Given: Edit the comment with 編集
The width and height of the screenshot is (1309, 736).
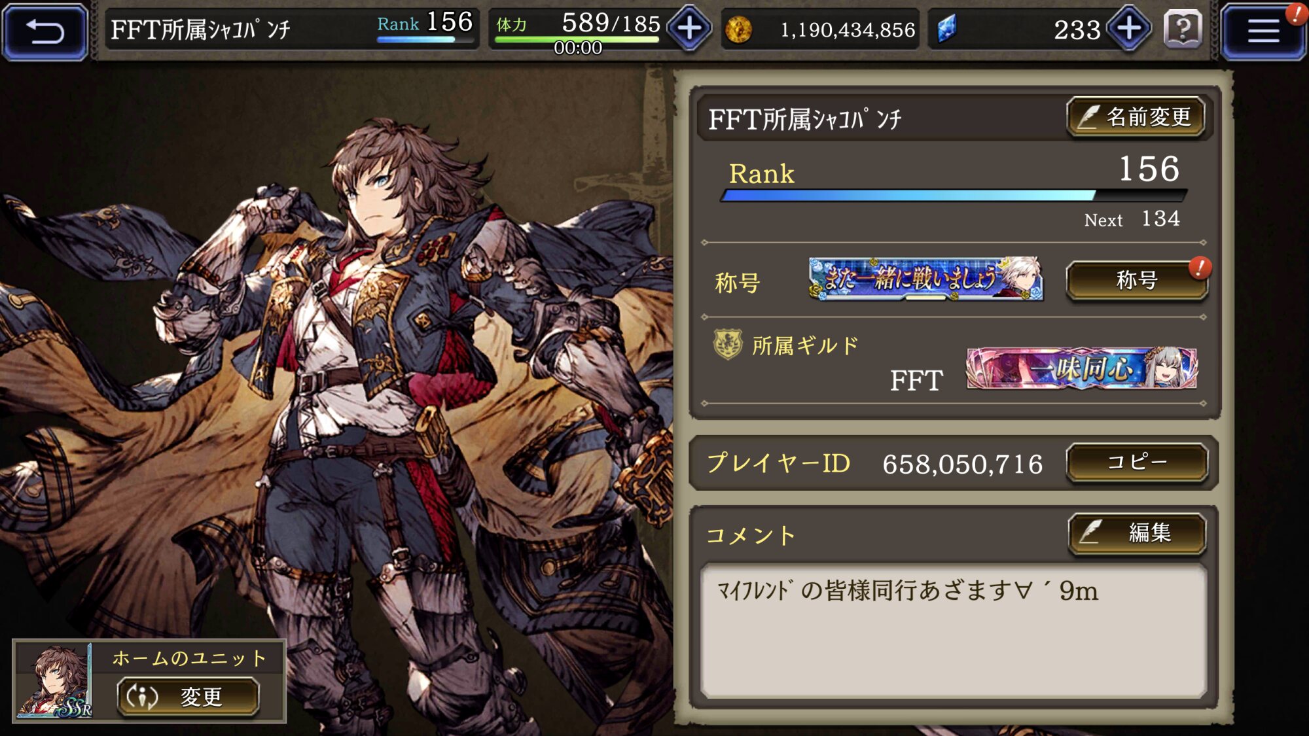Looking at the screenshot, I should point(1137,533).
